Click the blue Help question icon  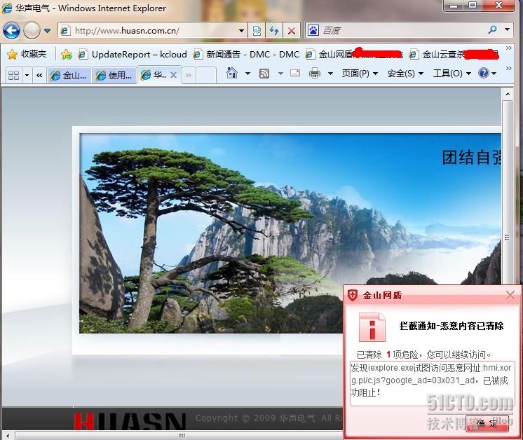tap(484, 73)
